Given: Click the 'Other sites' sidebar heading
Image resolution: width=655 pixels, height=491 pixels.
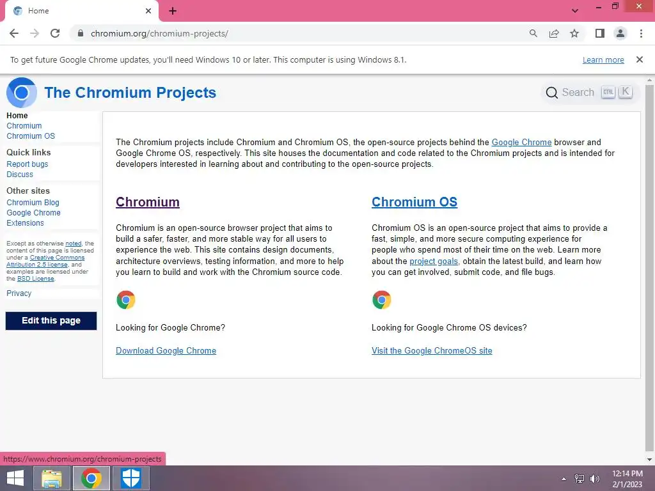Looking at the screenshot, I should tap(28, 191).
